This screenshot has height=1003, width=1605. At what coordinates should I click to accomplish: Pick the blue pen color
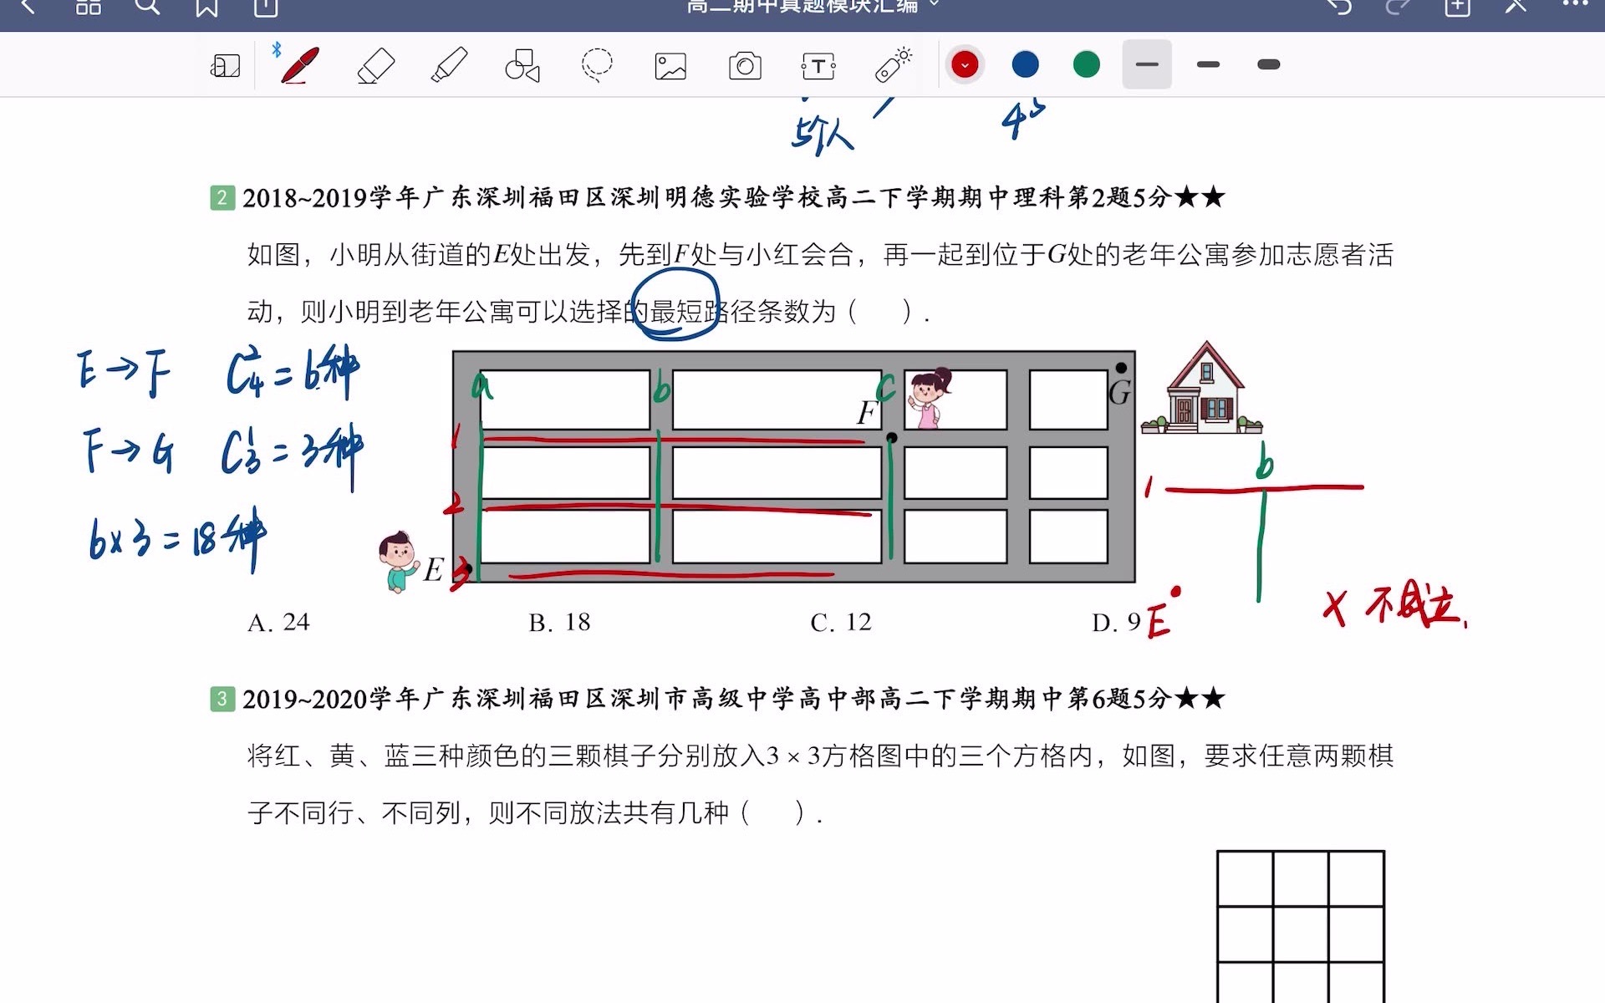[1025, 64]
